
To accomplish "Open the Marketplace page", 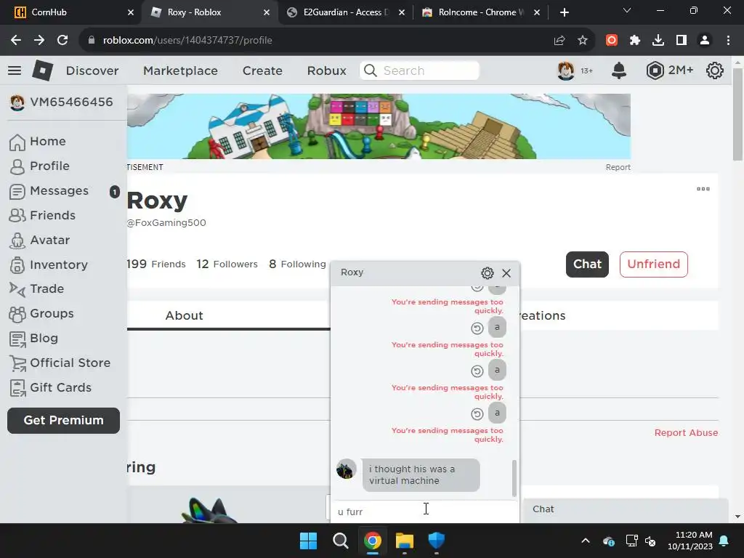I will 180,70.
